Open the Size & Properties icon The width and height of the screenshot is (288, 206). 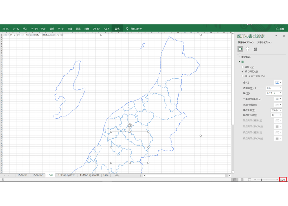click(255, 49)
